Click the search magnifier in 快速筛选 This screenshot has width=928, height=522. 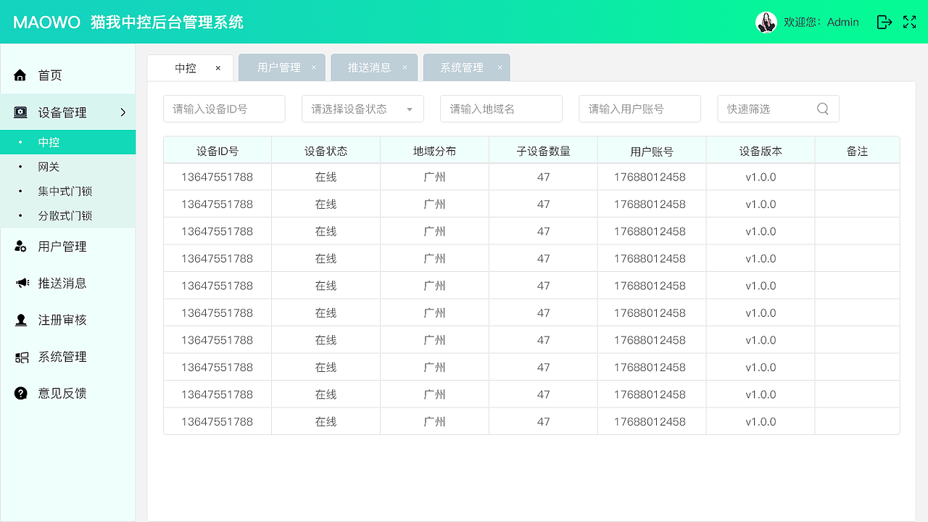[x=823, y=109]
